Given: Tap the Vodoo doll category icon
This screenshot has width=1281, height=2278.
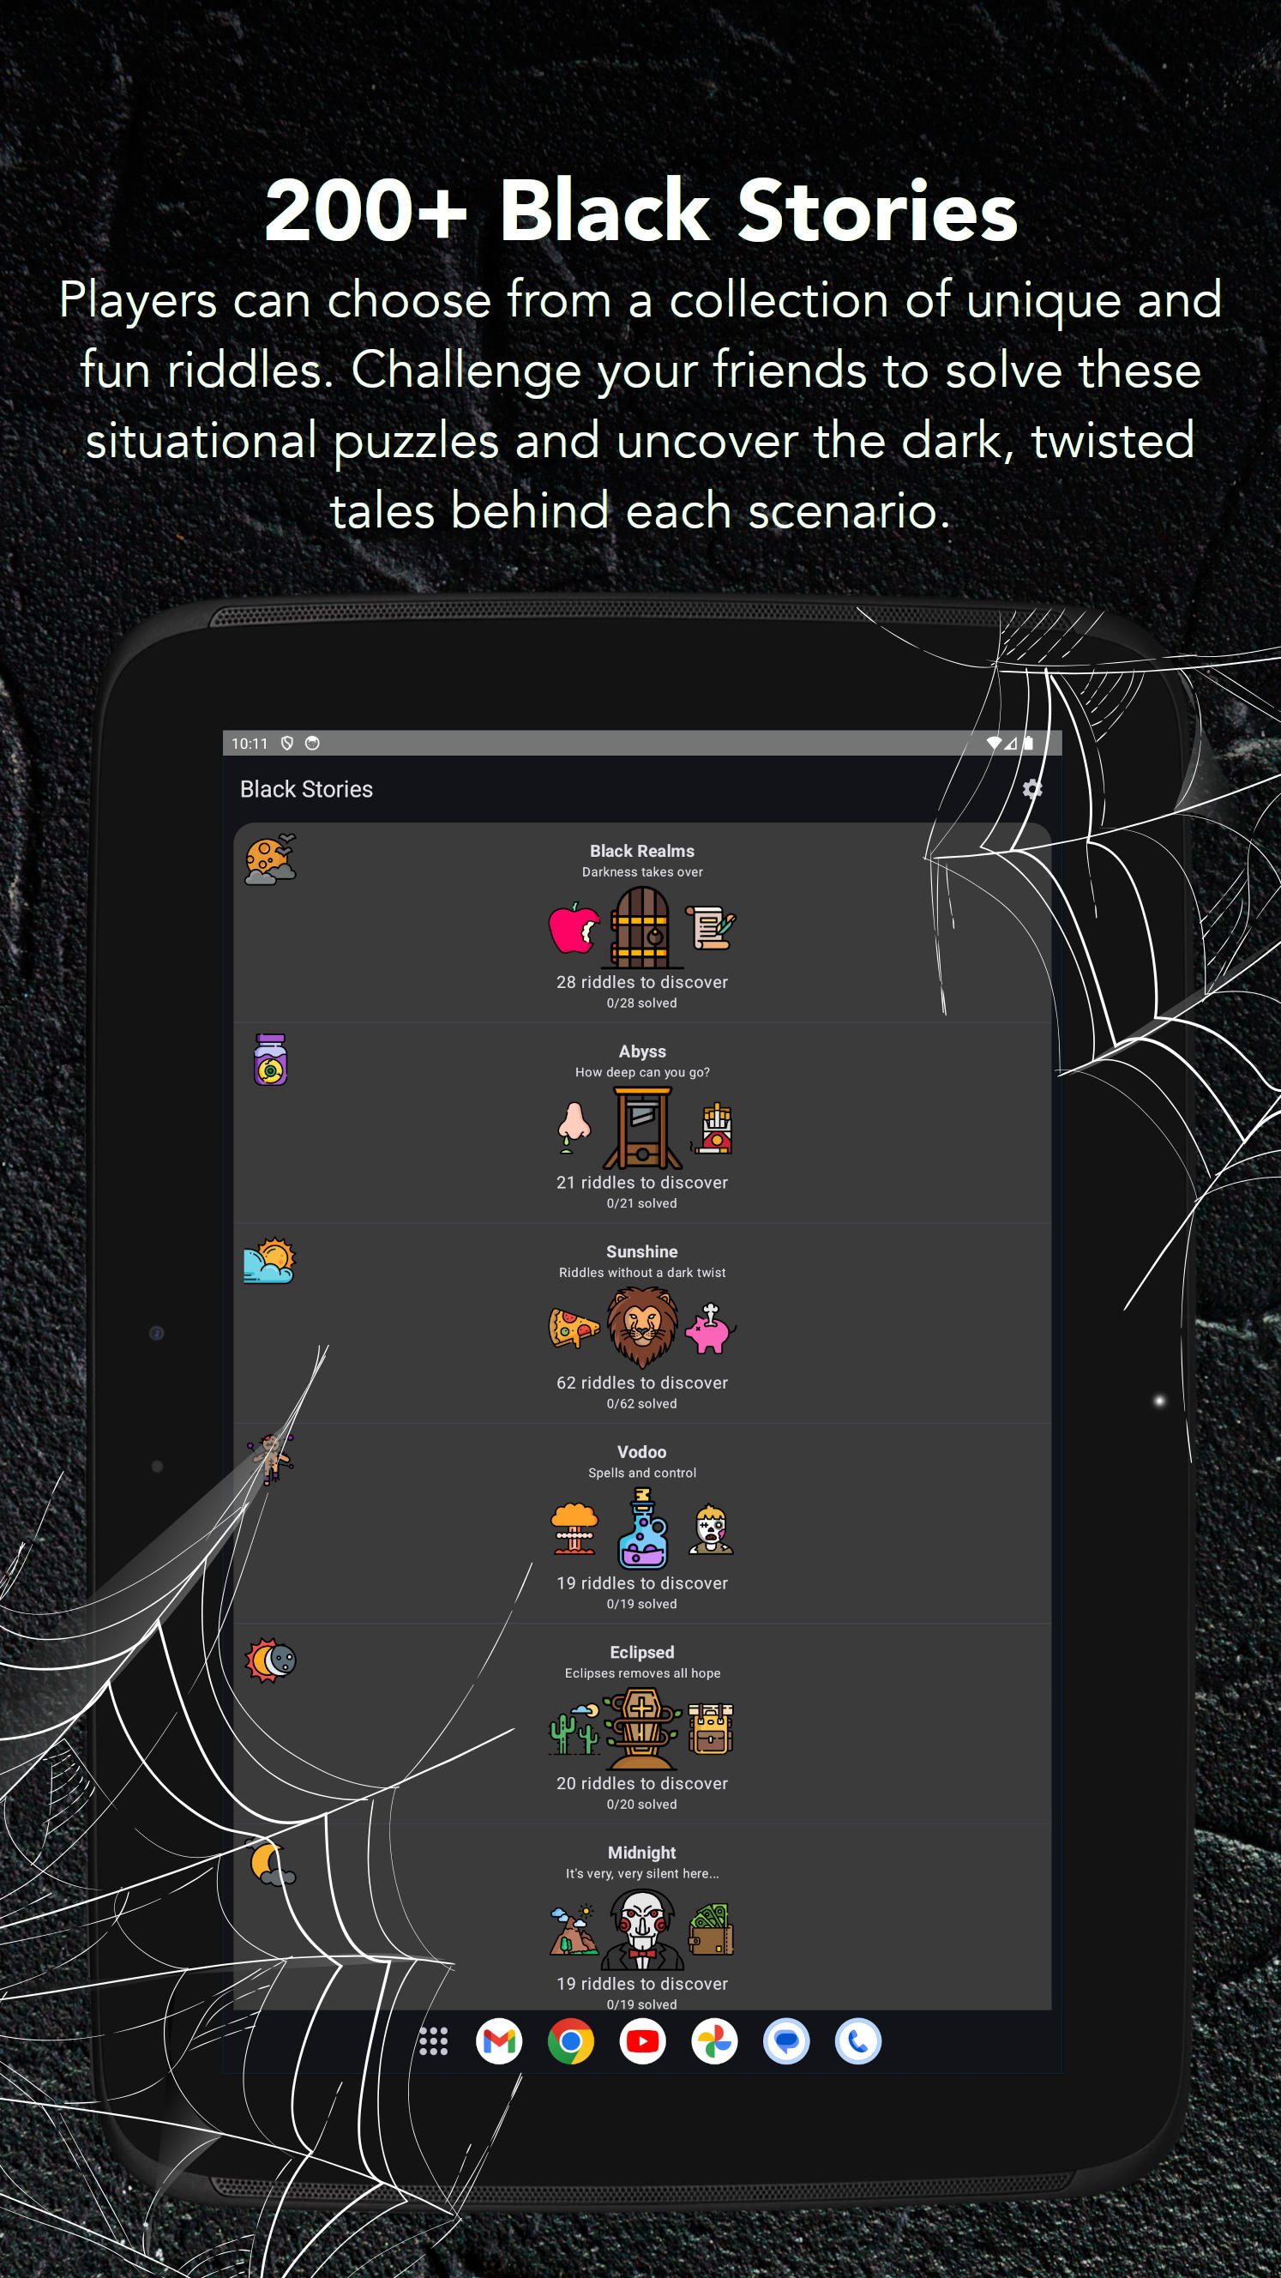Looking at the screenshot, I should tap(272, 1460).
